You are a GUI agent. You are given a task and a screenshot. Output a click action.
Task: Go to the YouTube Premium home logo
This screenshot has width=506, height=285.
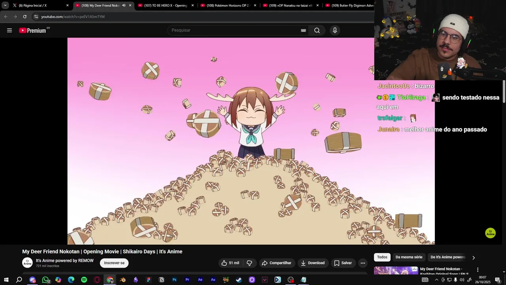(x=32, y=30)
